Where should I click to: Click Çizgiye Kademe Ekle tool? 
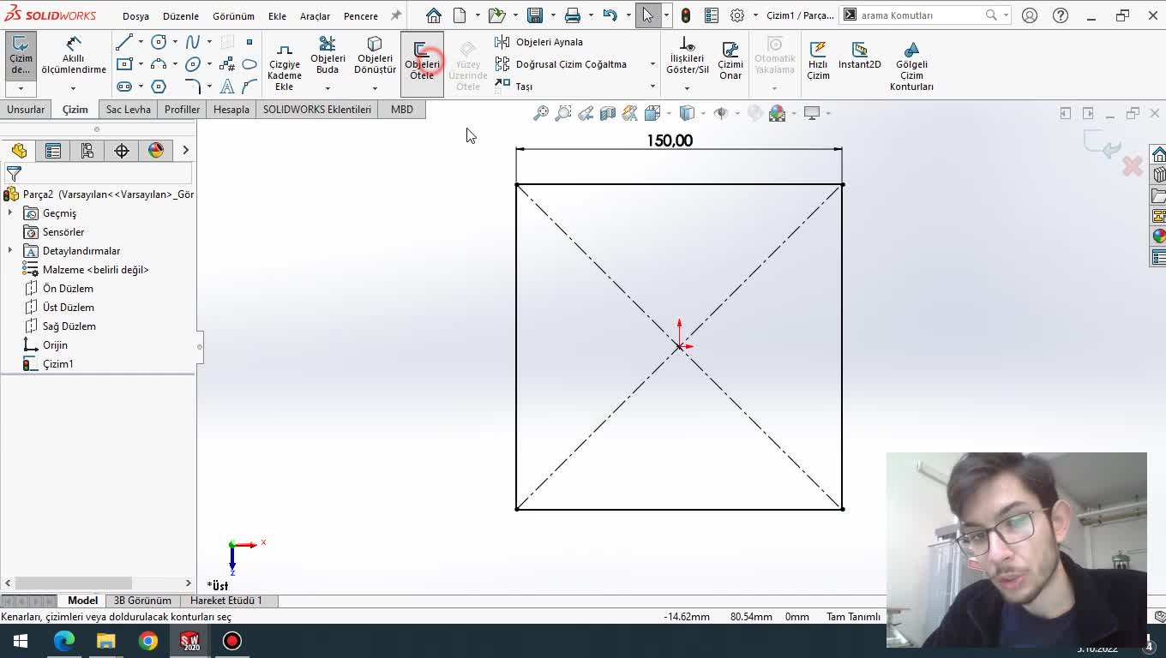[x=285, y=67]
